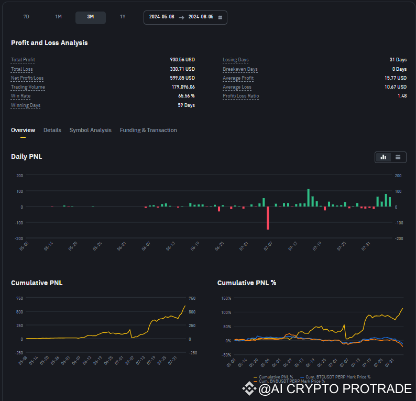This screenshot has height=401, width=416.
Task: Click the 0 Days breakeven value
Action: pyautogui.click(x=399, y=69)
